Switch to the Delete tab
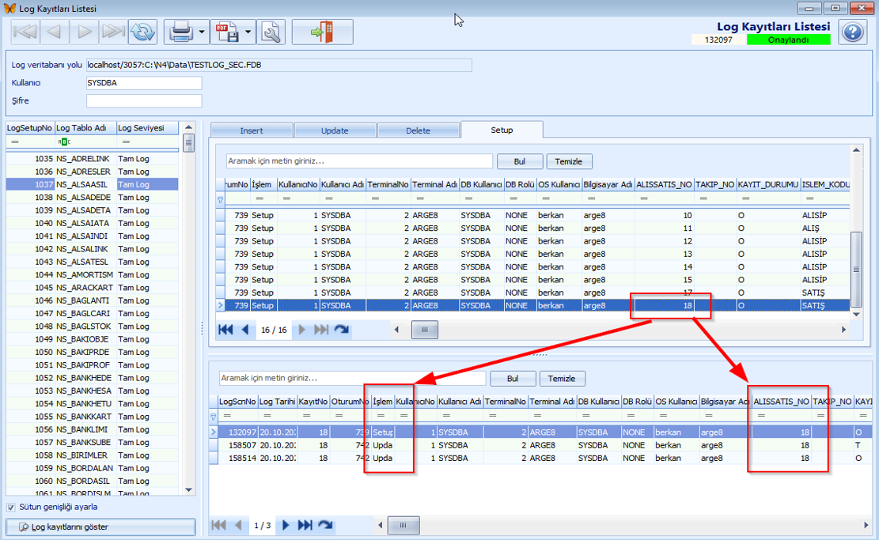Image resolution: width=879 pixels, height=540 pixels. pyautogui.click(x=418, y=130)
